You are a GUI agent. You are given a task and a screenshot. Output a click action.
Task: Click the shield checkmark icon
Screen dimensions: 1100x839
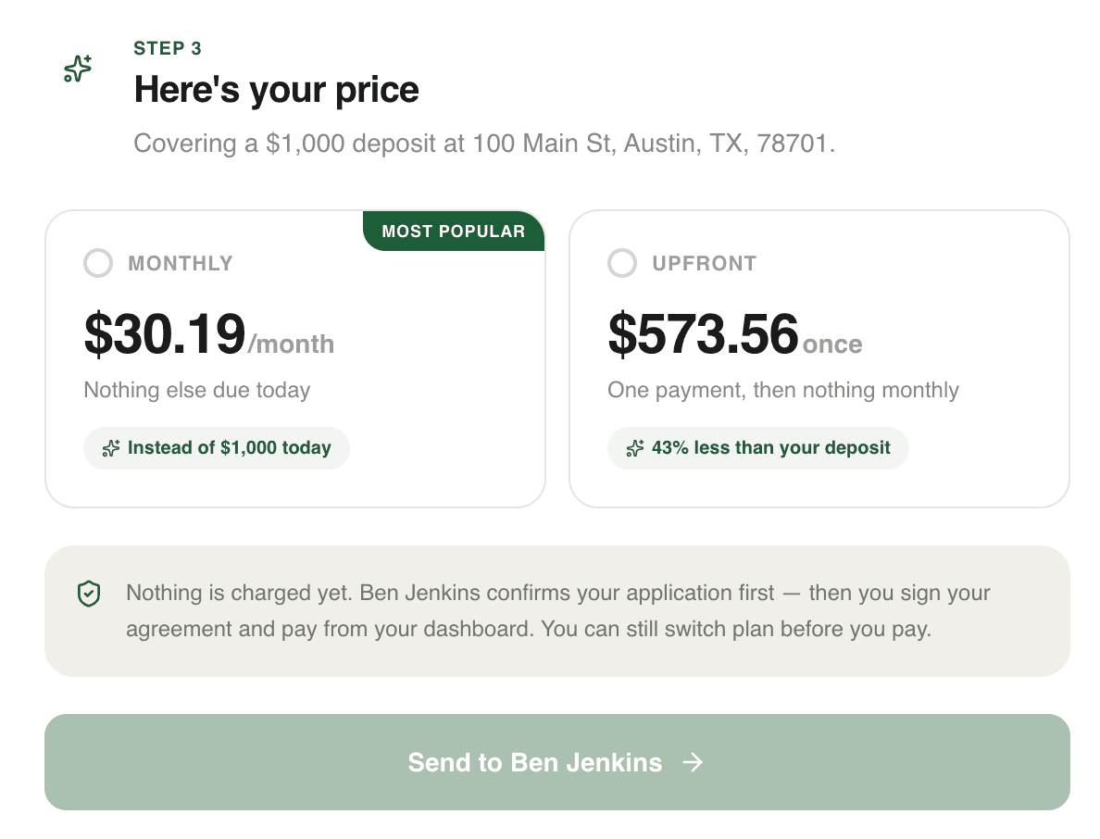coord(89,594)
